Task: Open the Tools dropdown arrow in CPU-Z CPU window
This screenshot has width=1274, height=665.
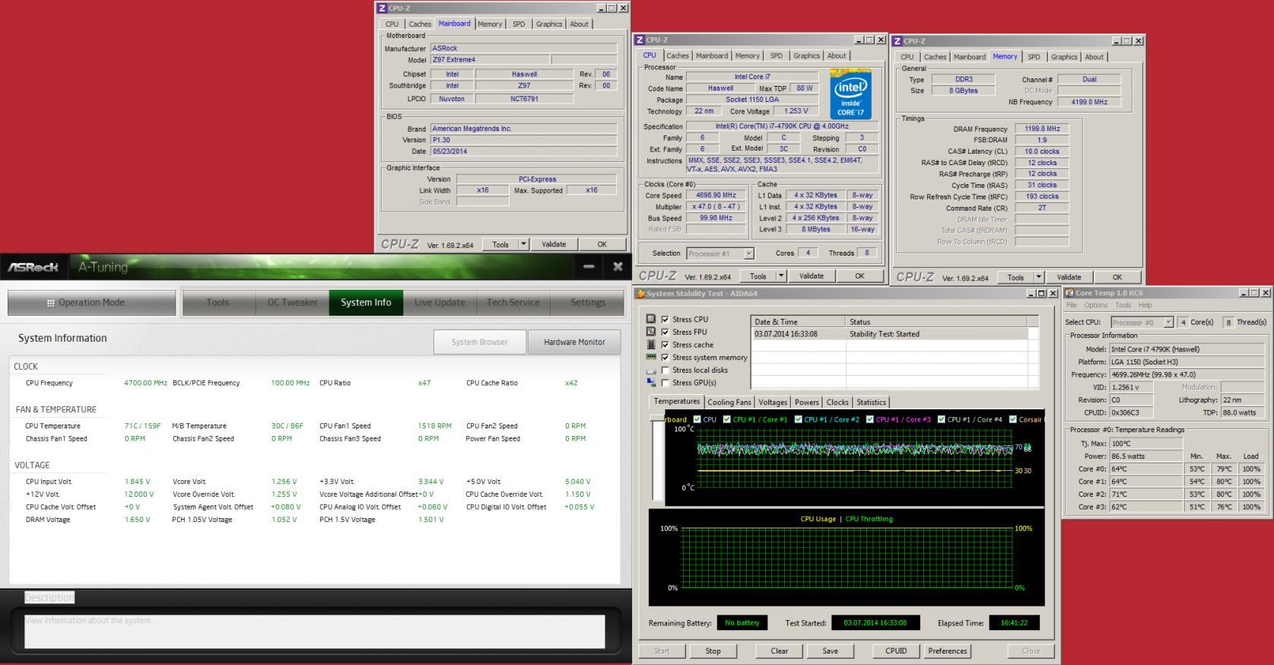Action: click(x=781, y=276)
